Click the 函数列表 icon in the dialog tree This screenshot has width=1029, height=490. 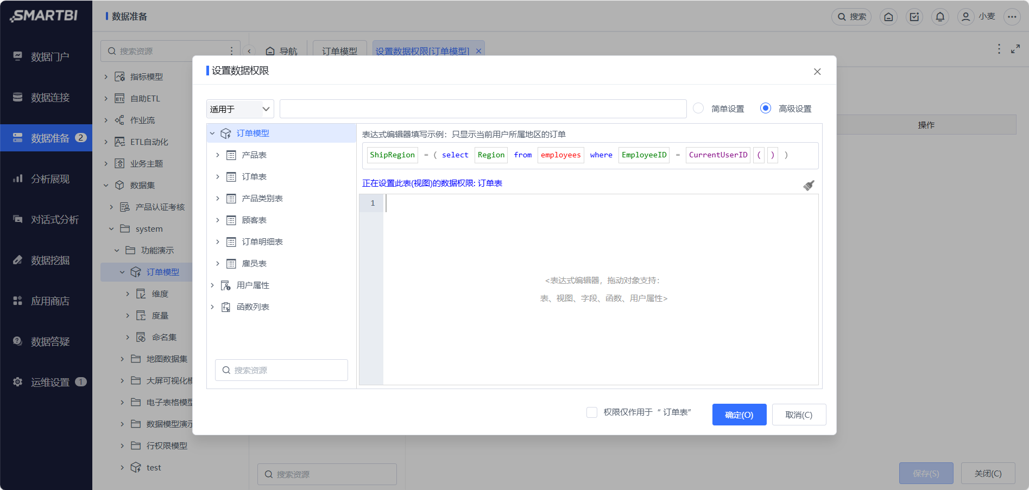[x=225, y=307]
